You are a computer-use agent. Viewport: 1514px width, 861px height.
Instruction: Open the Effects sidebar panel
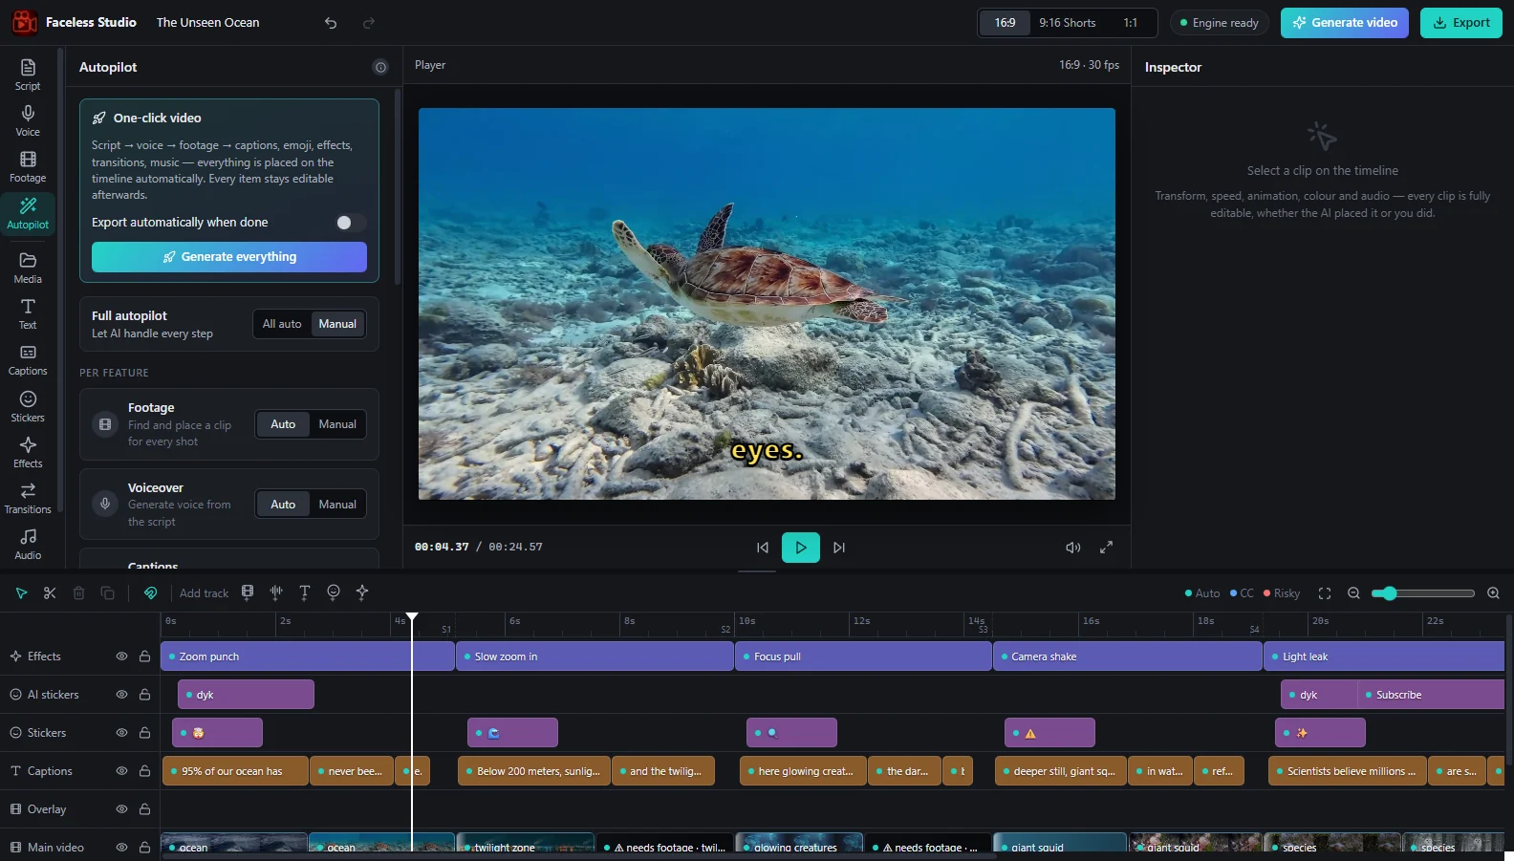pyautogui.click(x=28, y=452)
